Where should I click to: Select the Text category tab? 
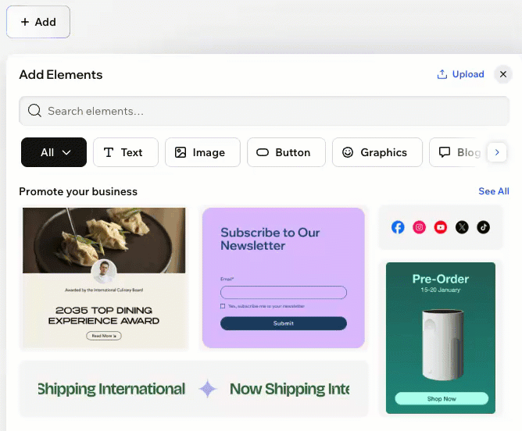pos(126,152)
